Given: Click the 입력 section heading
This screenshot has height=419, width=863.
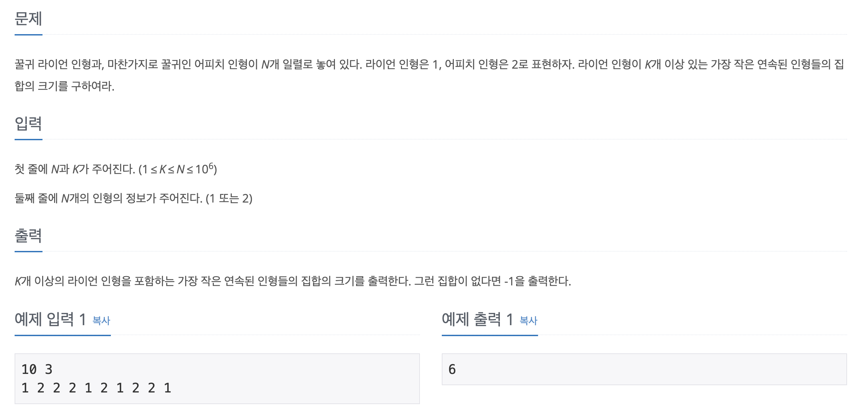Looking at the screenshot, I should (29, 124).
